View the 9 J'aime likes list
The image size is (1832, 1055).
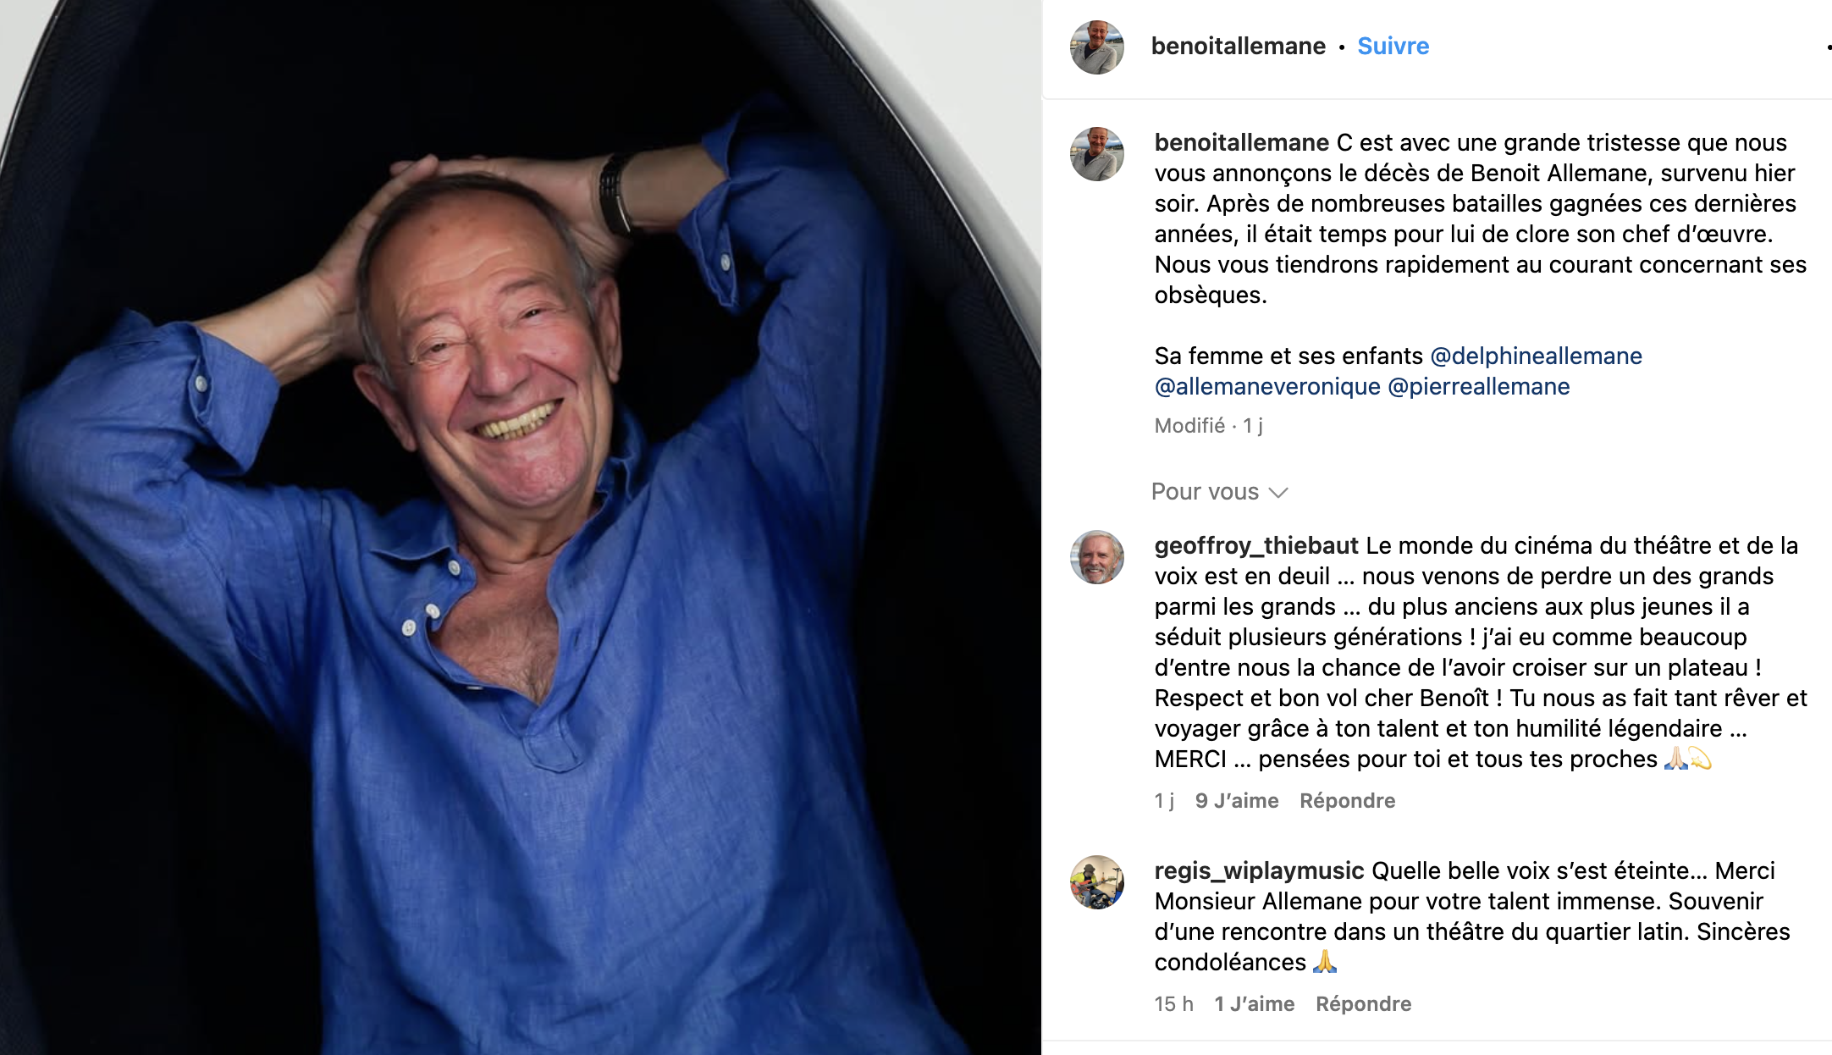[x=1237, y=800]
